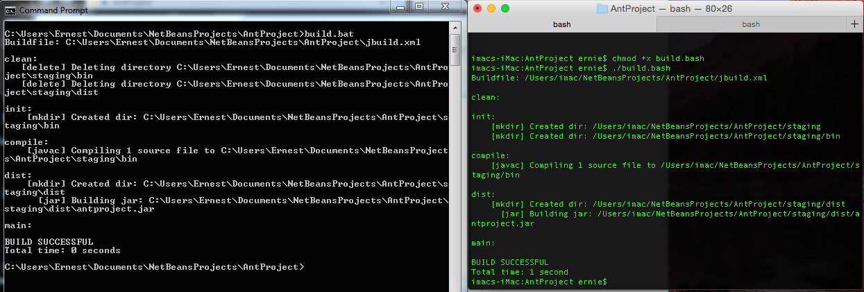Add a new Terminal tab with the plus button

(854, 24)
